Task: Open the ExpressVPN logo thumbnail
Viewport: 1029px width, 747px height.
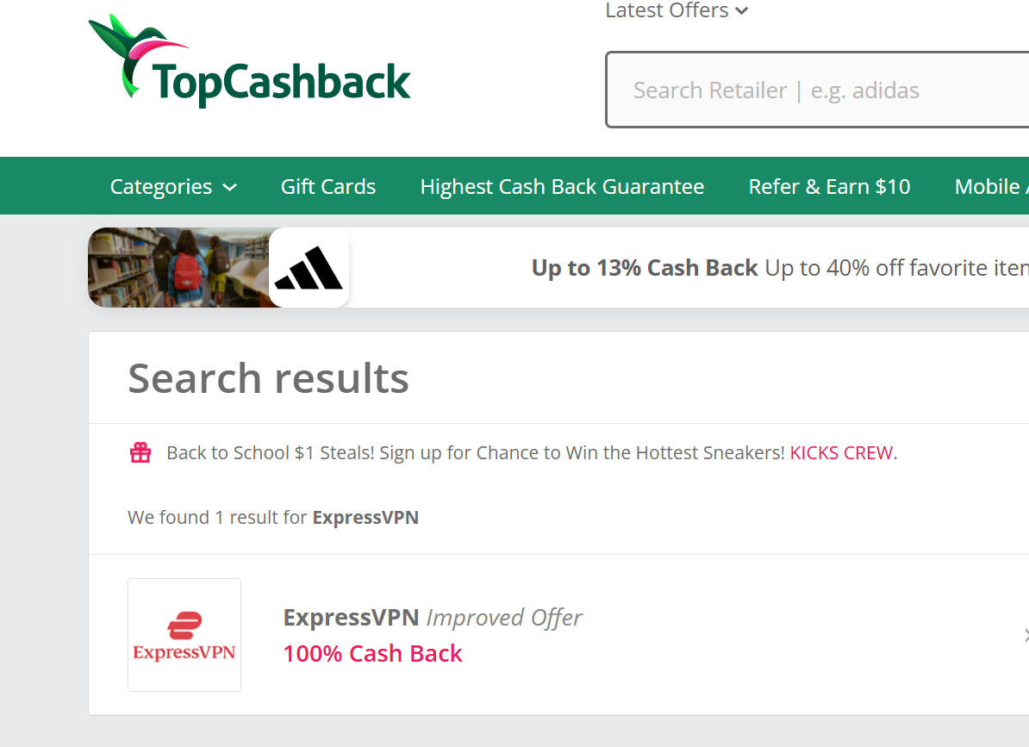Action: pos(184,635)
